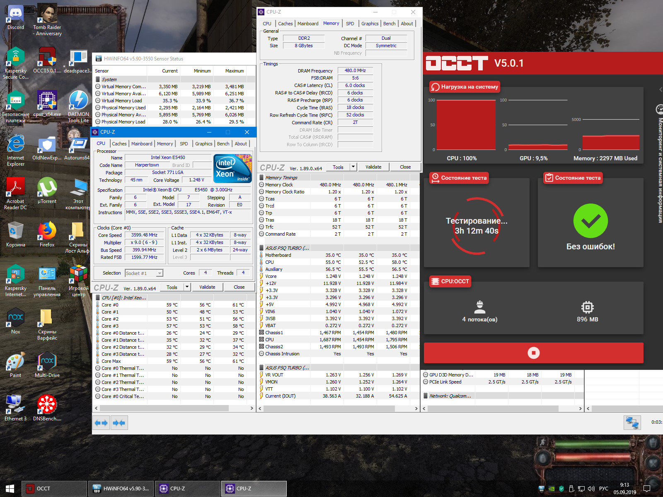
Task: Select the Multi-Drive desktop icon
Action: 47,364
